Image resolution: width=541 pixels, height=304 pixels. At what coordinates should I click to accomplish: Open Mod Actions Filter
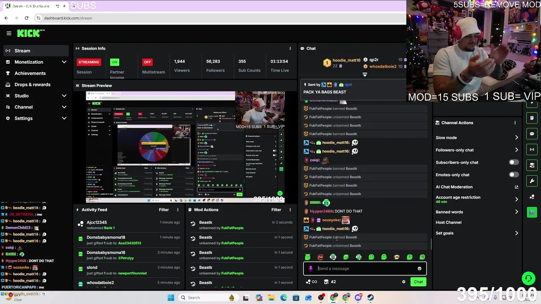click(x=276, y=210)
